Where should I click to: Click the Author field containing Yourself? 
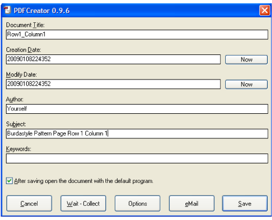coord(137,109)
